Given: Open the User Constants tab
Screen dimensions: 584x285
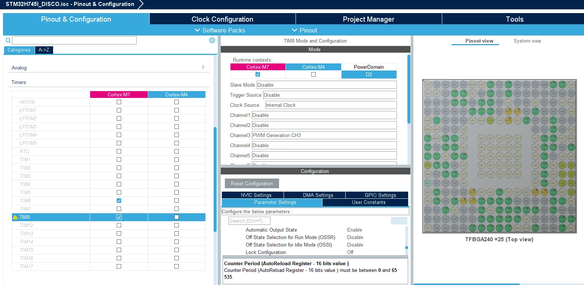Looking at the screenshot, I should 365,202.
